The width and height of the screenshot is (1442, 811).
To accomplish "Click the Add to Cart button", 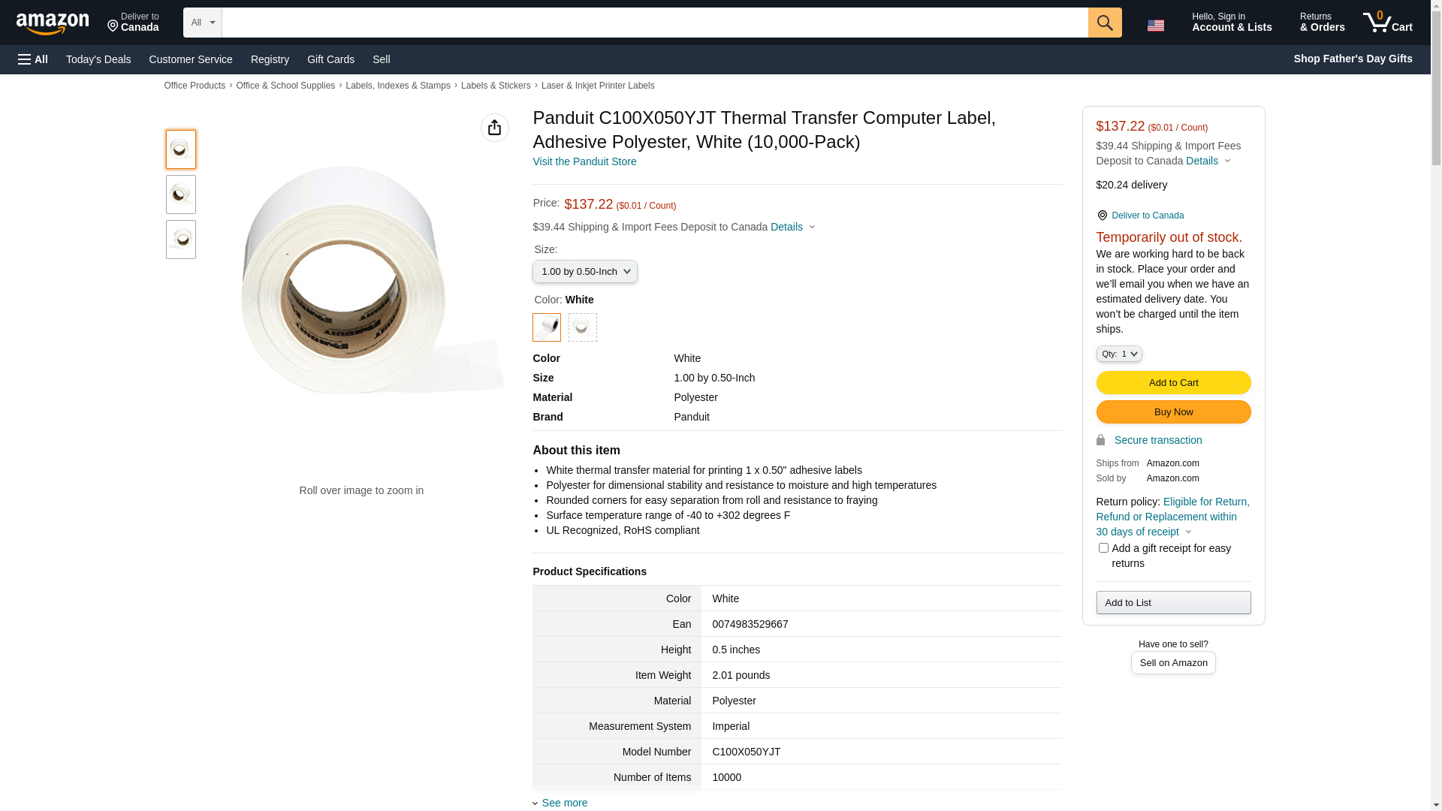I will point(1173,383).
